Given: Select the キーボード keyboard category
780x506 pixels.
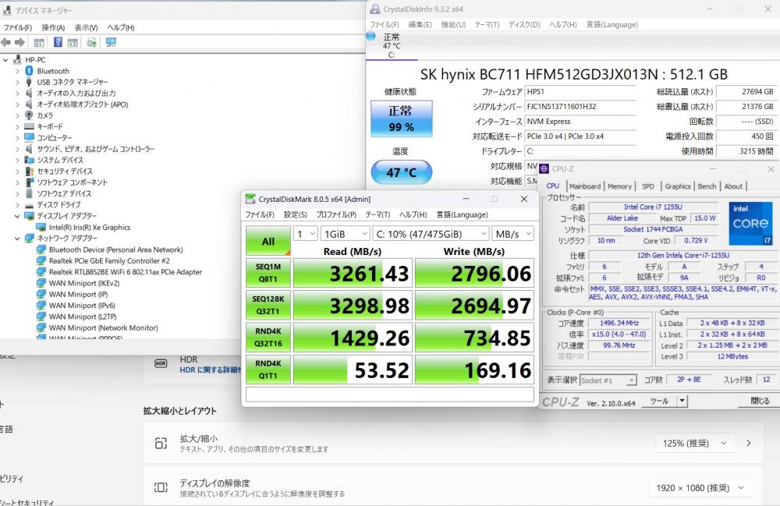Looking at the screenshot, I should coord(50,127).
